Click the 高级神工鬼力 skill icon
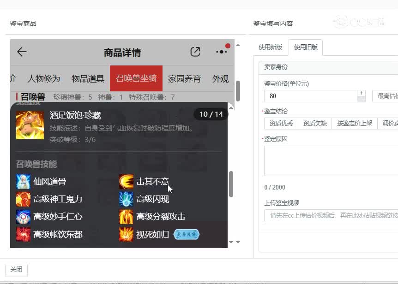The width and height of the screenshot is (398, 284). [23, 199]
